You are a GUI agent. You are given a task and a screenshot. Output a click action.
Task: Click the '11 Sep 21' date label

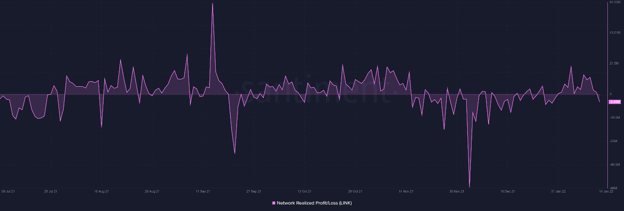click(203, 191)
